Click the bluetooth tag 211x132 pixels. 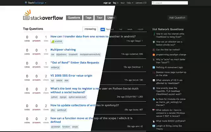coord(73,54)
